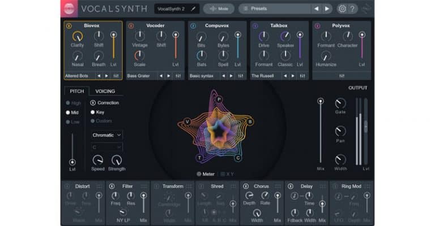The width and height of the screenshot is (435, 226).
Task: Load previous global preset arrow
Action: [x=316, y=9]
